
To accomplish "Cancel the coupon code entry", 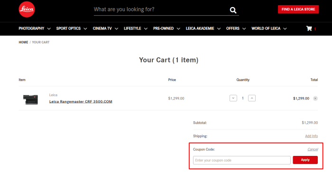I will click(313, 149).
